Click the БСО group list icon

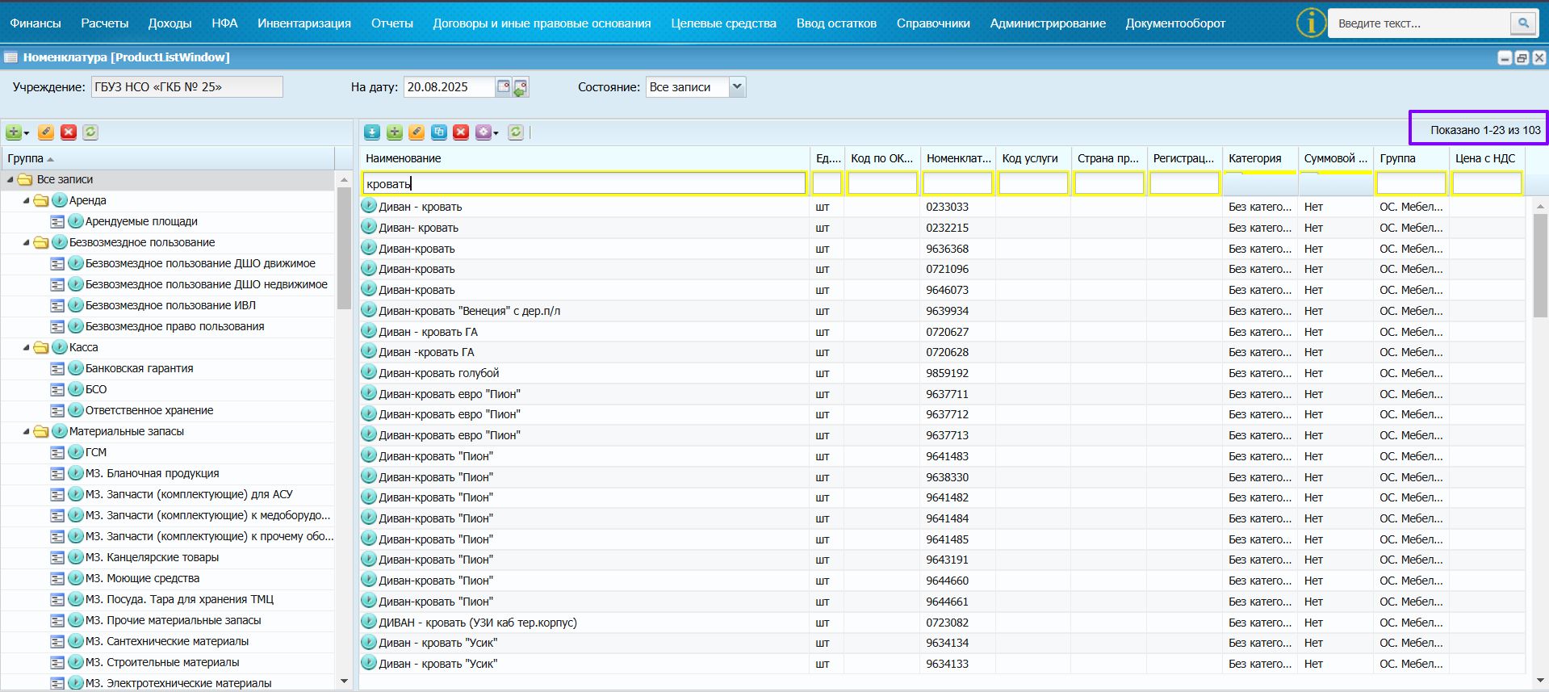coord(57,389)
